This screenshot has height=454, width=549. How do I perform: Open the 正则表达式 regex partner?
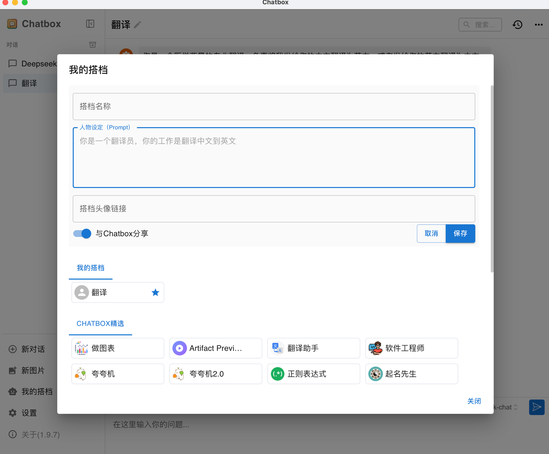point(313,374)
